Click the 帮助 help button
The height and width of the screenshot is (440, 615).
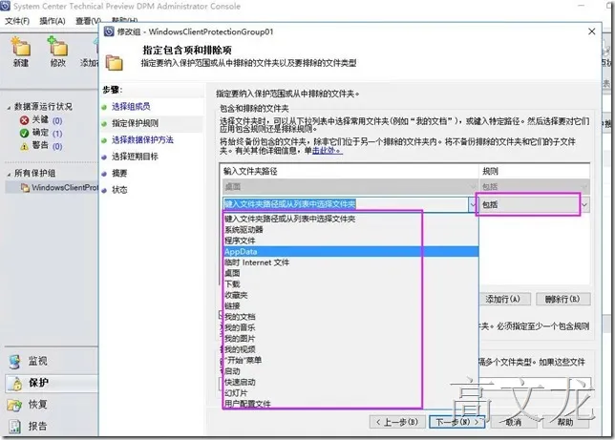click(564, 422)
